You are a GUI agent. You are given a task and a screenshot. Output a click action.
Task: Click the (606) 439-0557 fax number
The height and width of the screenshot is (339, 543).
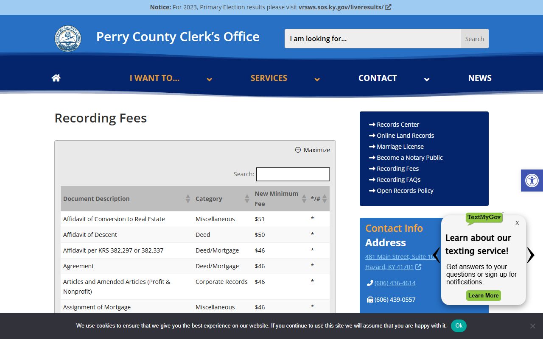[x=395, y=300]
